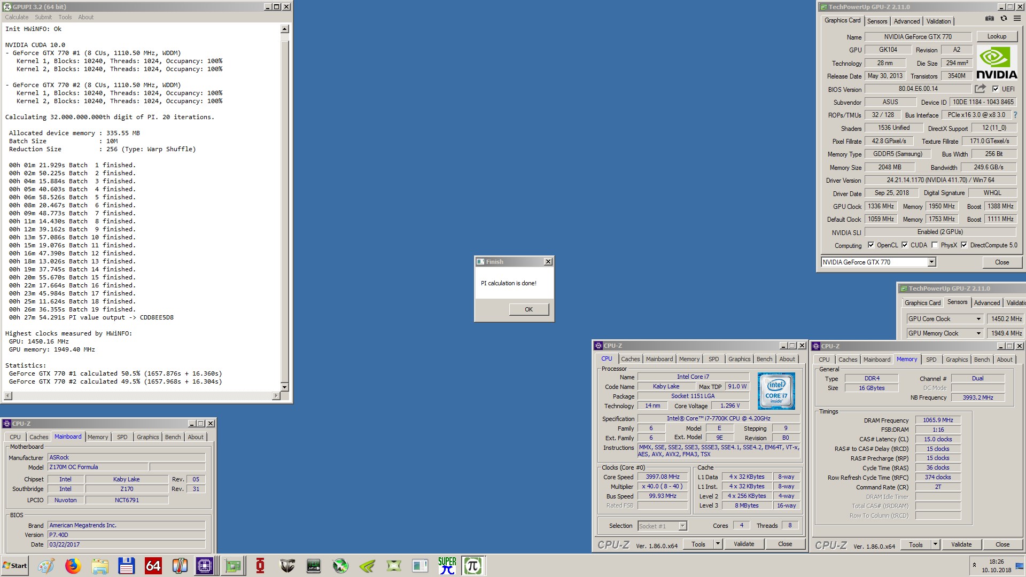Click Close button in CPU-Z CPU window
The image size is (1026, 577).
785,544
